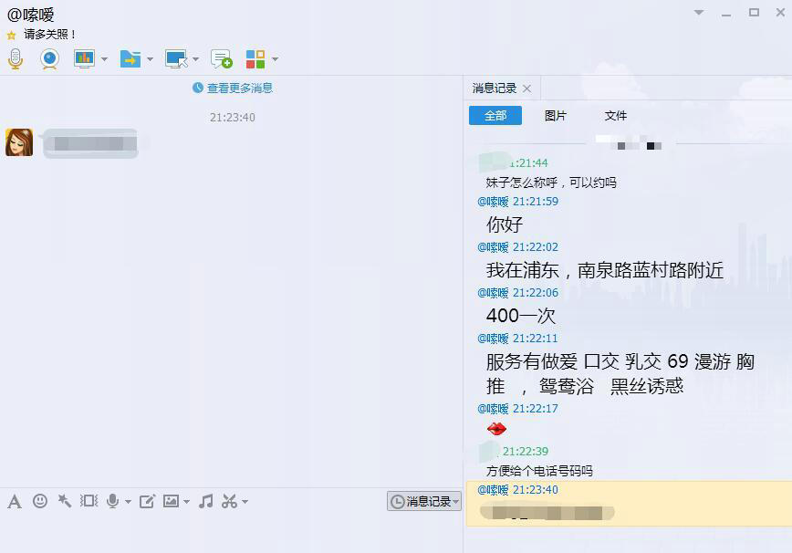Select the font settings icon
This screenshot has height=553, width=792.
coord(15,501)
